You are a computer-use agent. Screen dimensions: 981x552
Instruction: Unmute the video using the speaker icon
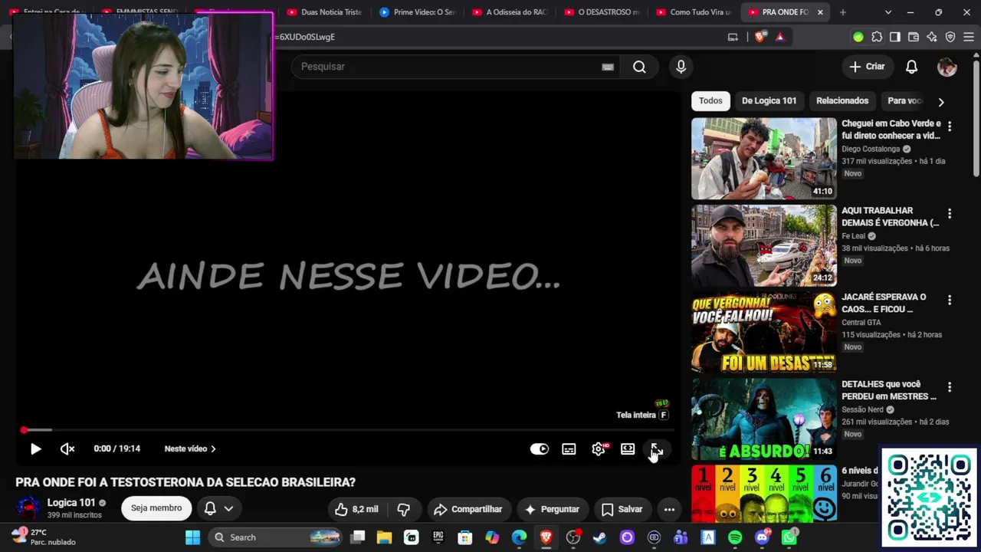[67, 449]
